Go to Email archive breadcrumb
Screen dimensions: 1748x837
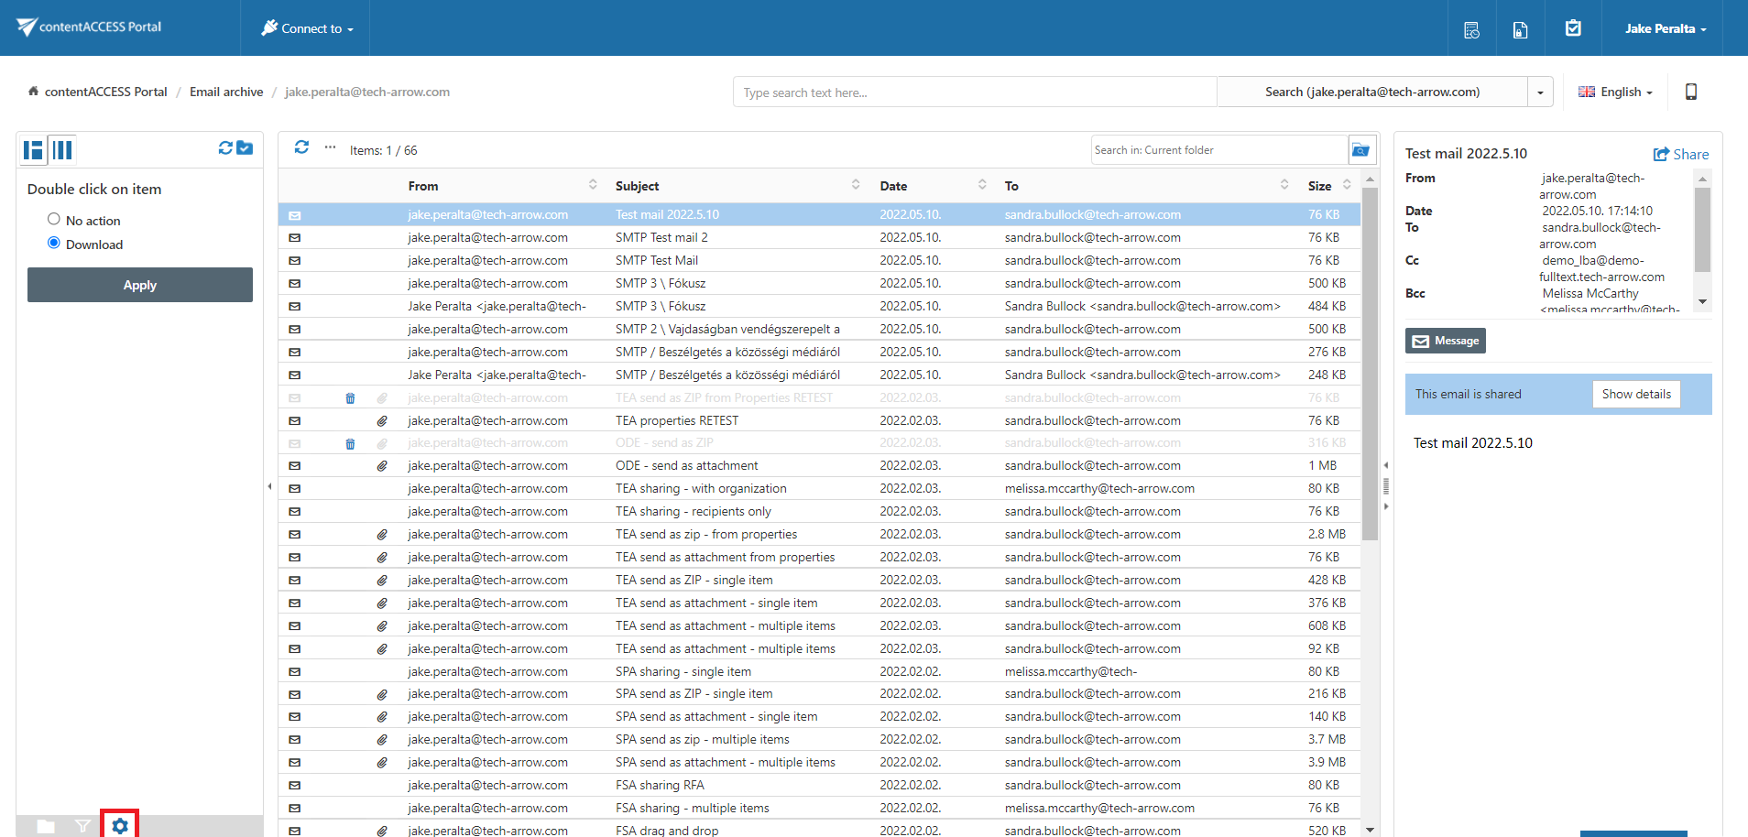click(226, 92)
